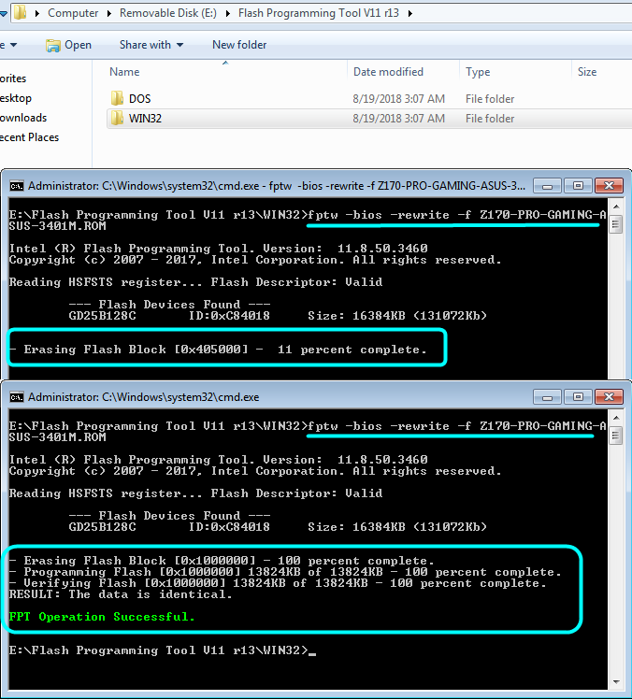Viewport: 632px width, 700px height.
Task: Sort by the Date modified column header
Action: coord(388,72)
